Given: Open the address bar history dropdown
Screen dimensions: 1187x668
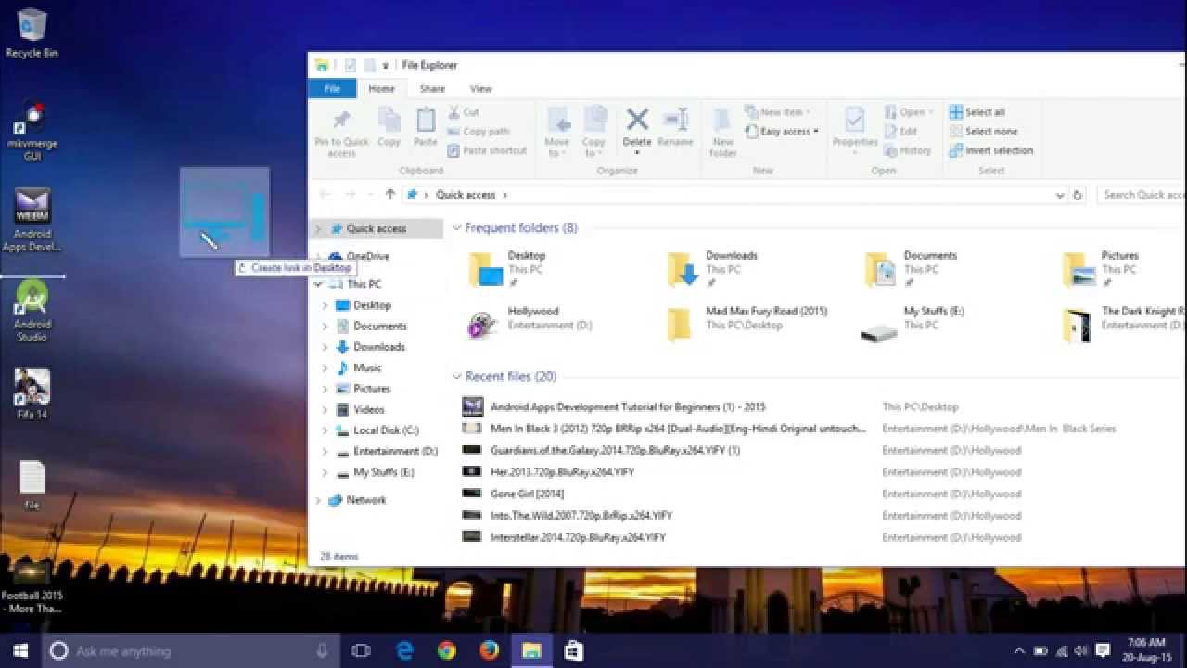Looking at the screenshot, I should (x=1060, y=194).
